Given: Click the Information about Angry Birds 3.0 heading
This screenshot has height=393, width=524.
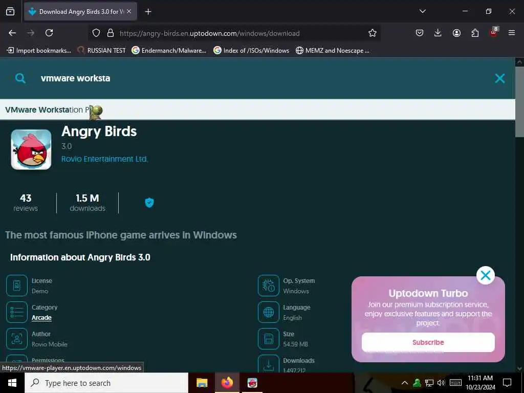Looking at the screenshot, I should pyautogui.click(x=80, y=257).
